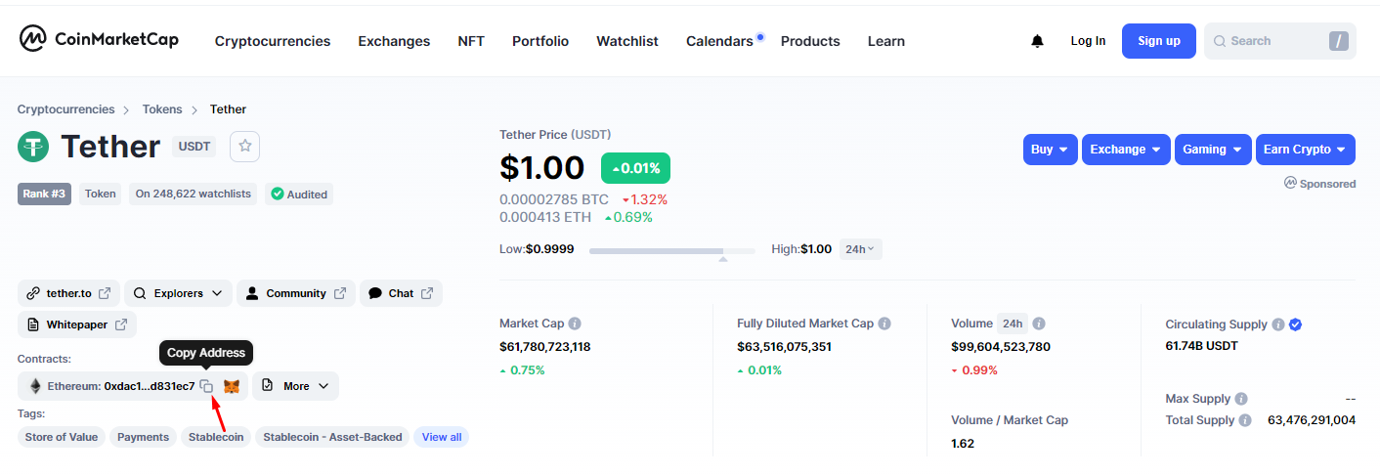Click the Max Supply info icon
This screenshot has width=1380, height=476.
click(x=1241, y=399)
